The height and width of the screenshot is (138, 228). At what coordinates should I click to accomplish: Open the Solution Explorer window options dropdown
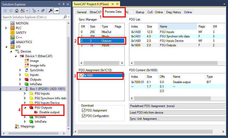[59, 4]
